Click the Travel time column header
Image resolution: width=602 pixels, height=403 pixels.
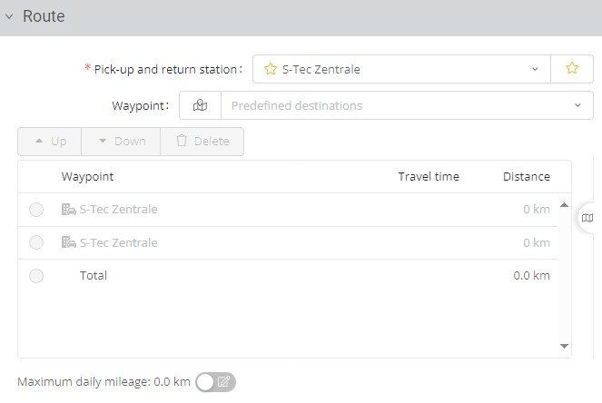point(429,177)
